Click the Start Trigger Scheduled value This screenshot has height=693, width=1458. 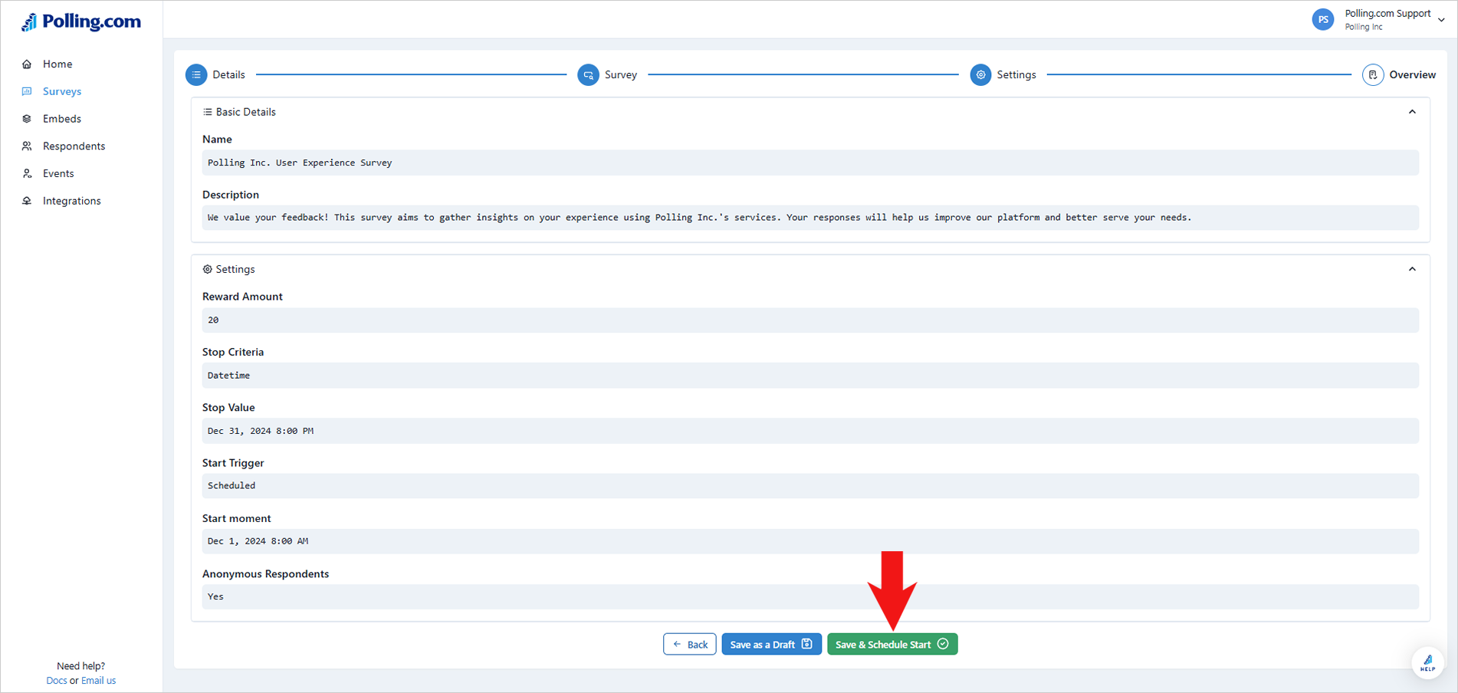click(x=810, y=486)
